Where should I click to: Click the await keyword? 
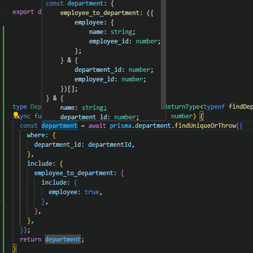97,126
